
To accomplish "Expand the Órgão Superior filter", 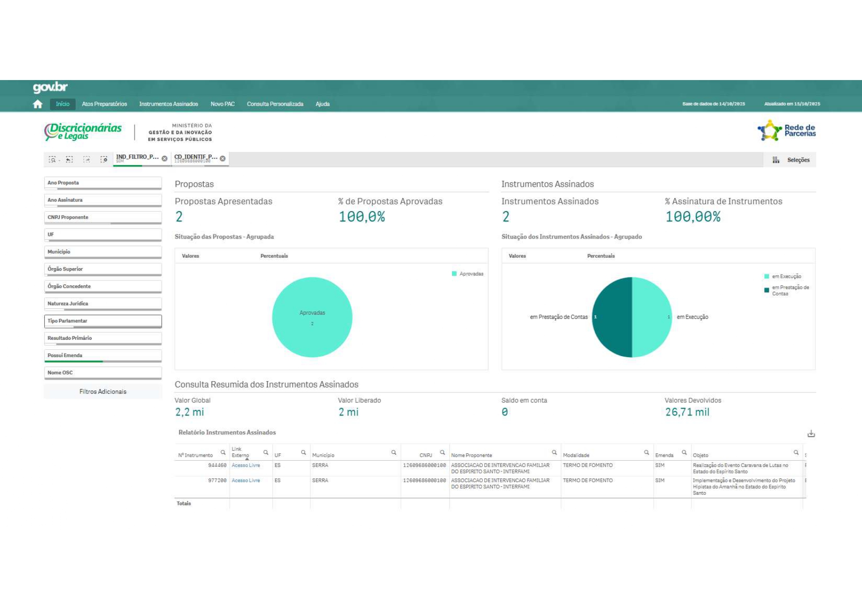I will (103, 269).
